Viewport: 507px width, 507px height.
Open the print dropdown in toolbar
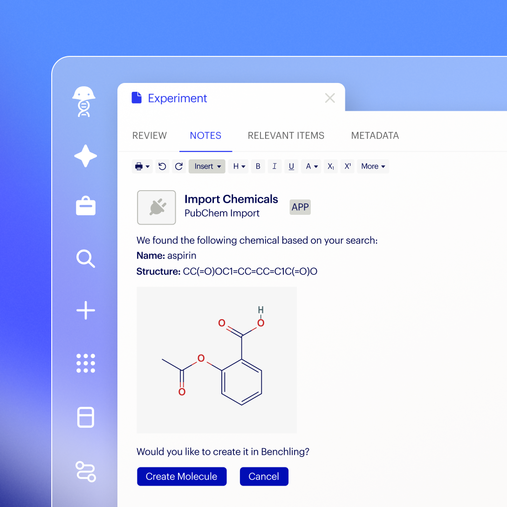coord(142,166)
